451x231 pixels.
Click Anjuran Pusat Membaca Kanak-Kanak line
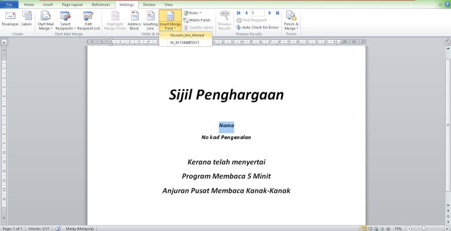tap(226, 191)
